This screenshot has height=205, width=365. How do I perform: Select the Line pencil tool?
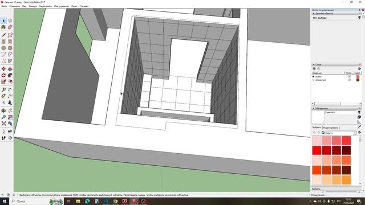tap(3, 35)
